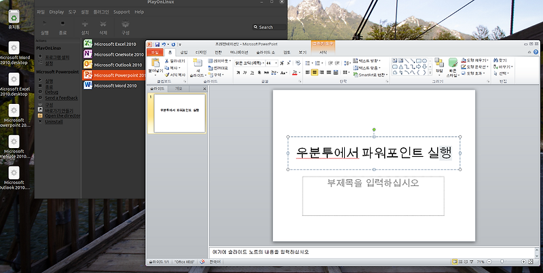Justify the paragraph text
The image size is (543, 273).
329,73
